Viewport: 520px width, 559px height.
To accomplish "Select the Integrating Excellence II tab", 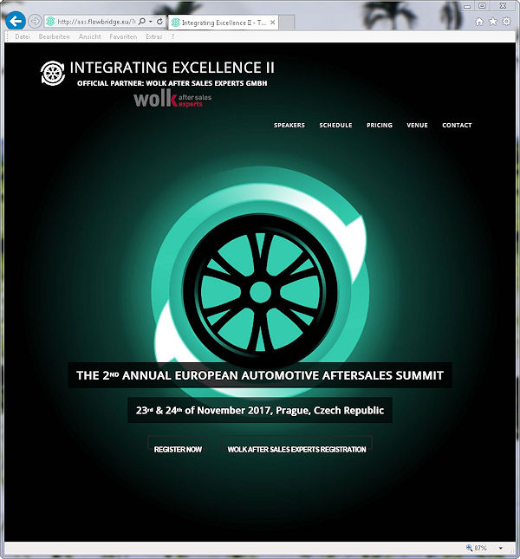I will pyautogui.click(x=223, y=23).
